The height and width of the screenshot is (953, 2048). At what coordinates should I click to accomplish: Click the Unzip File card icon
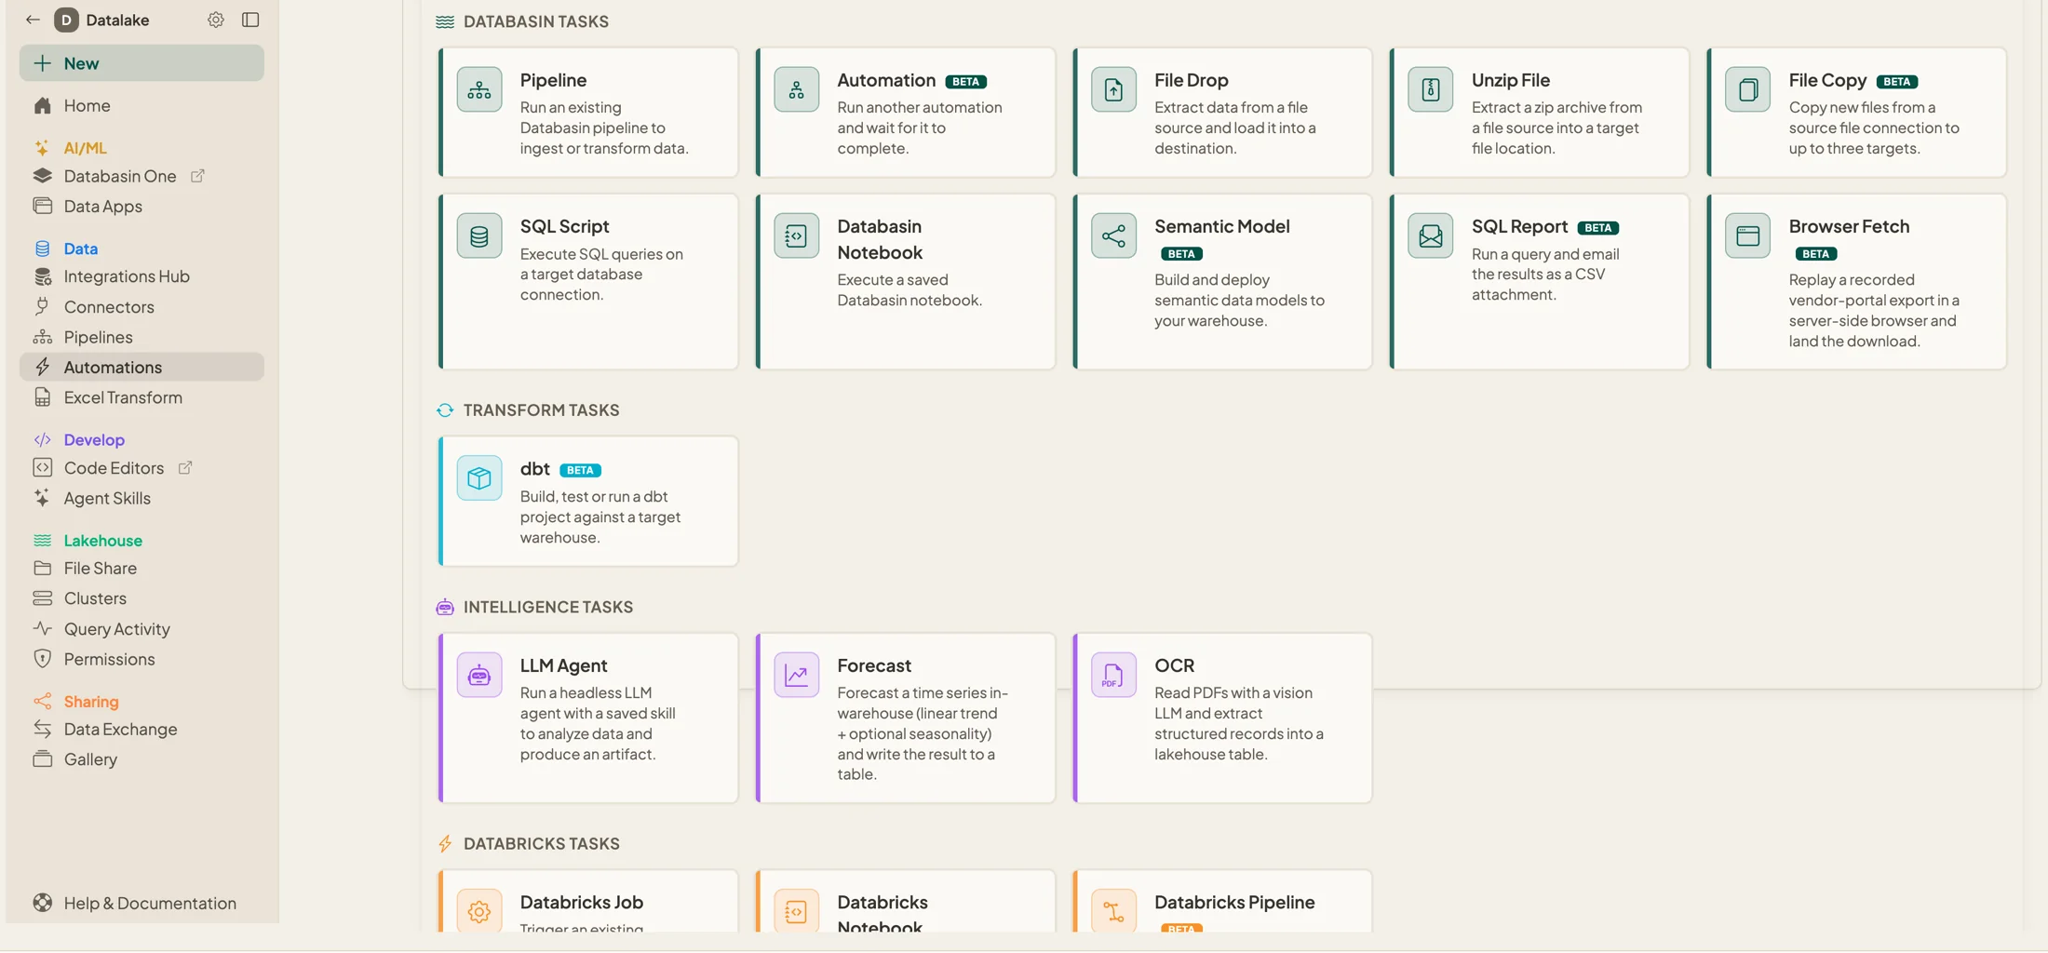click(1431, 89)
